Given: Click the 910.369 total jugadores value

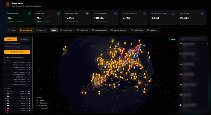Looking at the screenshot, I should (99, 18).
